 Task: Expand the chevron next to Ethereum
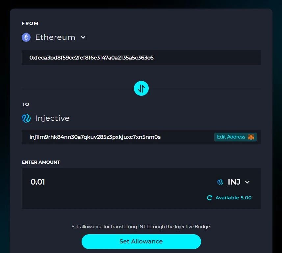click(83, 37)
